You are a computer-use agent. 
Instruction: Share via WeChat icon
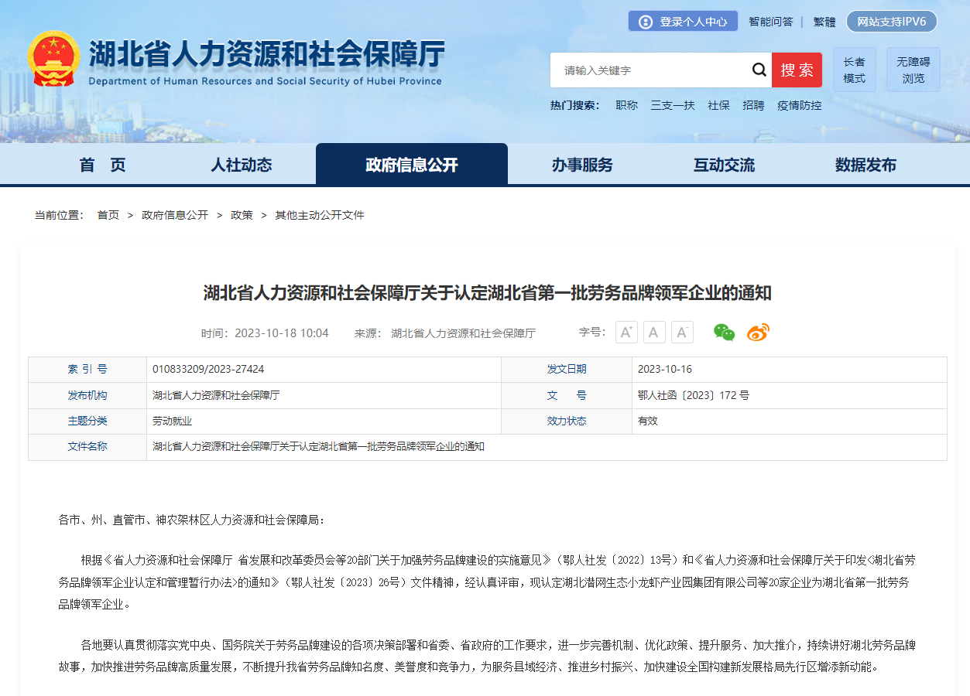tap(724, 333)
